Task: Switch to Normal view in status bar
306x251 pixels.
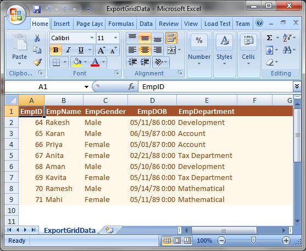Action: click(x=167, y=241)
